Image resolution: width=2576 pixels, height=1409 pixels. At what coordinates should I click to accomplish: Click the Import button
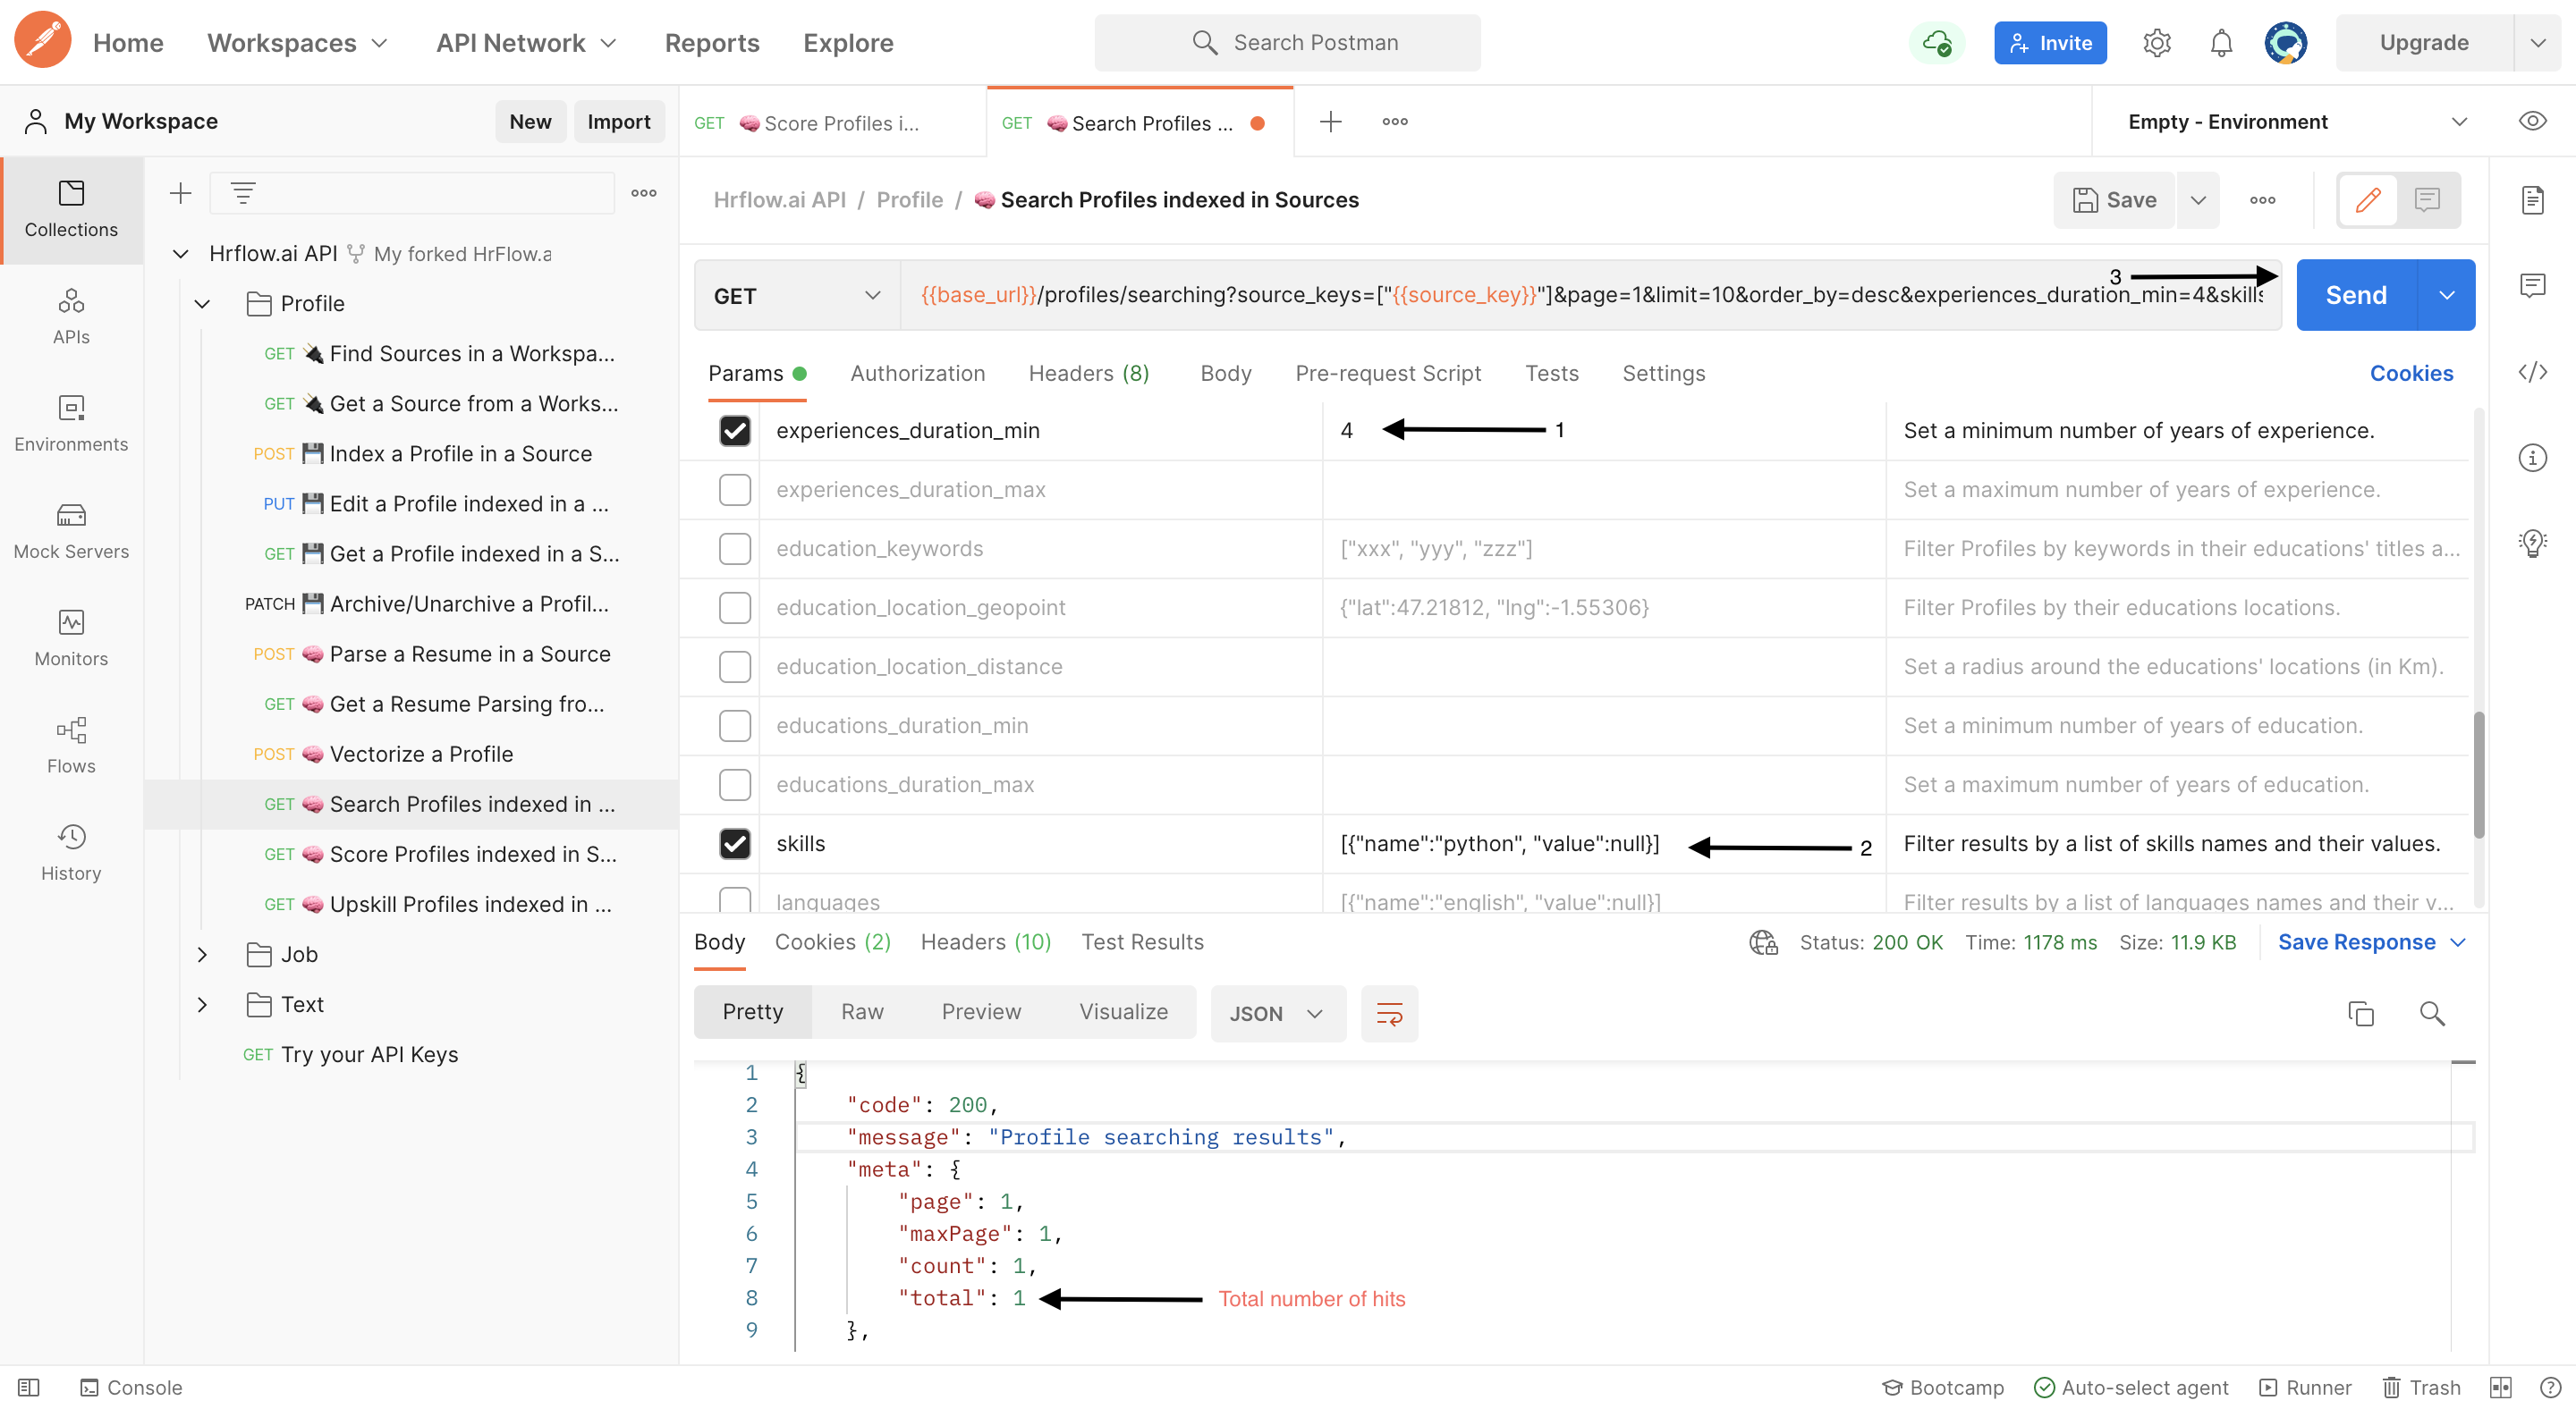tap(618, 122)
